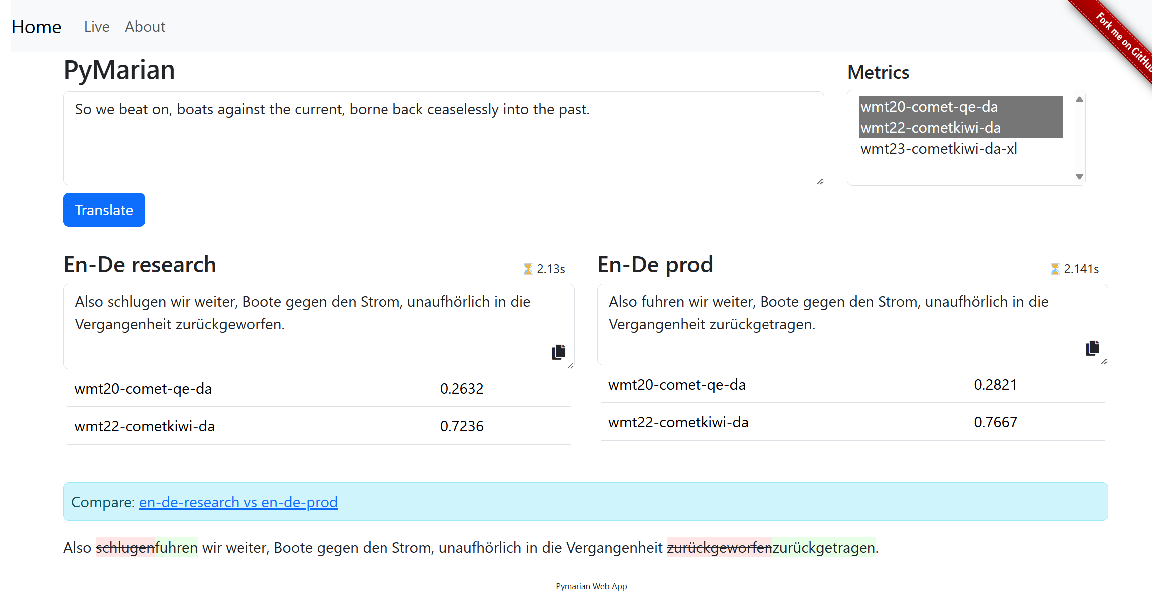Open the Fork me on GitHub ribbon
1152x594 pixels.
point(1123,41)
